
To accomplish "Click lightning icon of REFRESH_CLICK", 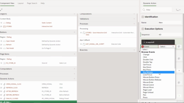I will click(x=4, y=88).
